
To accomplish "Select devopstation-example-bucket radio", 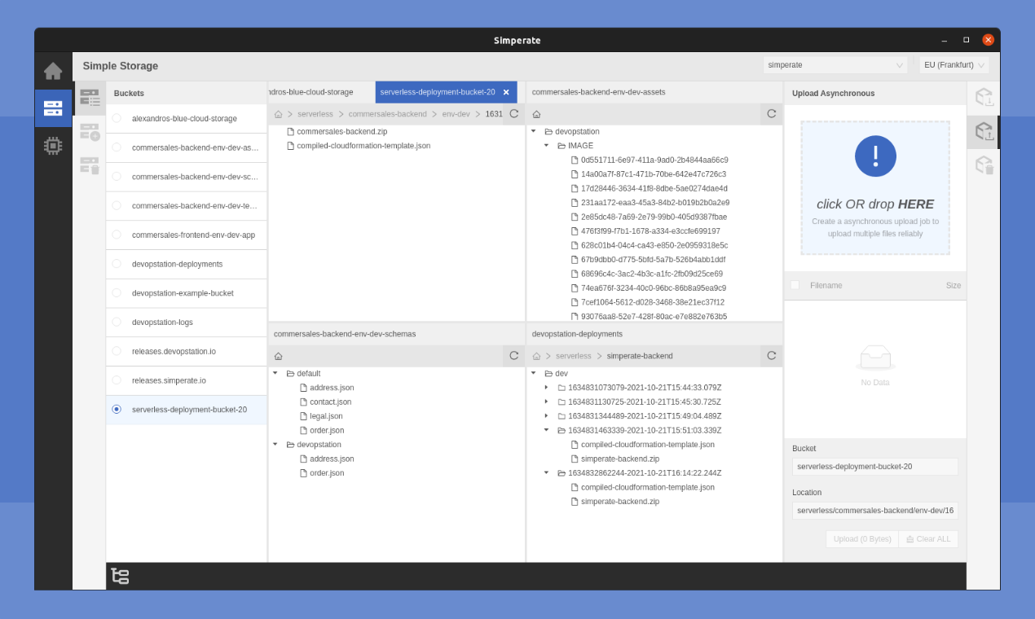I will (x=117, y=292).
